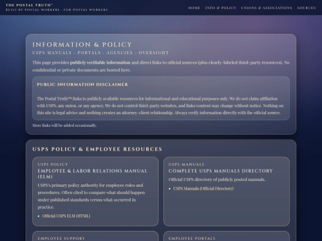Viewport: 322px width, 241px height.
Task: Click the Information & Policy heading
Action: [82, 45]
